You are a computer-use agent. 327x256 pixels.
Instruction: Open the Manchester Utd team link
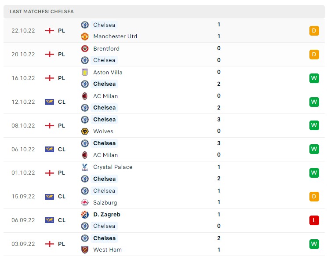115,37
